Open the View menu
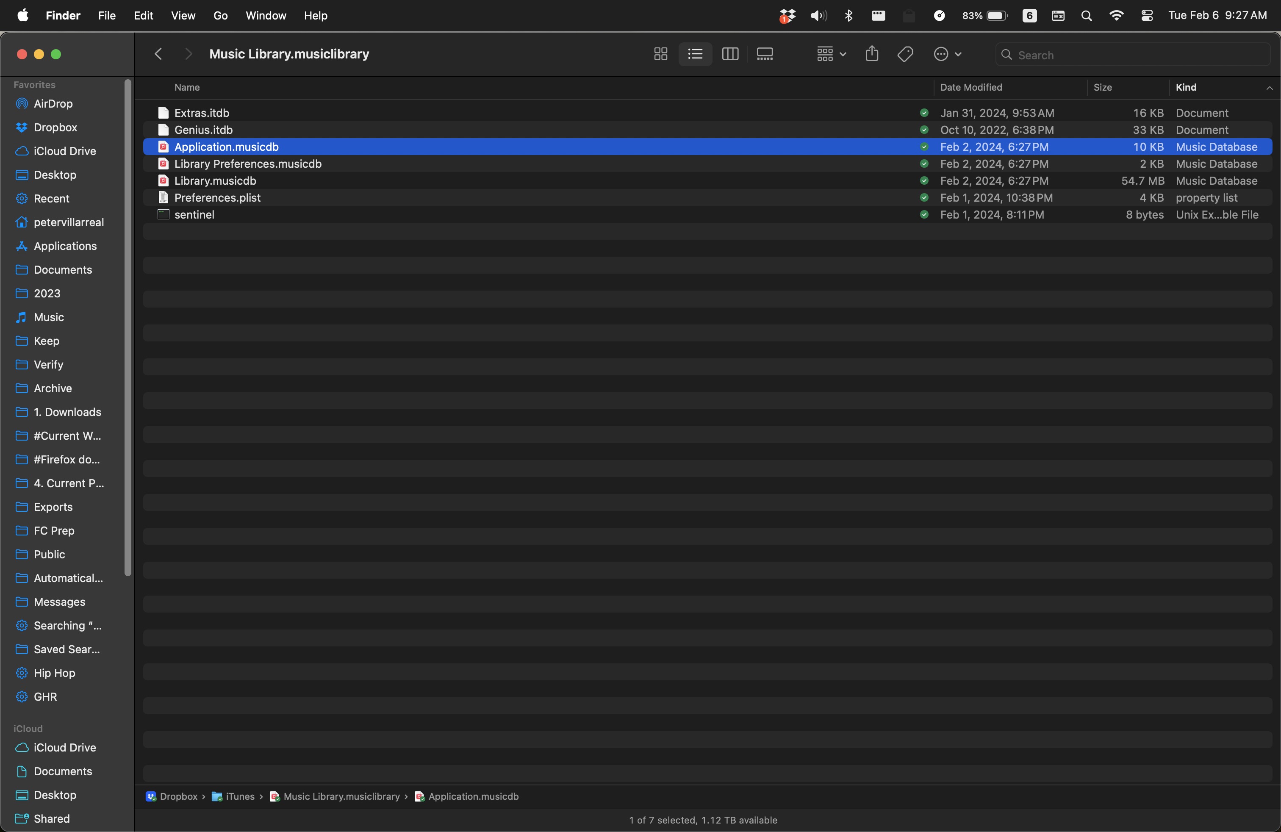The width and height of the screenshot is (1281, 832). [x=183, y=16]
